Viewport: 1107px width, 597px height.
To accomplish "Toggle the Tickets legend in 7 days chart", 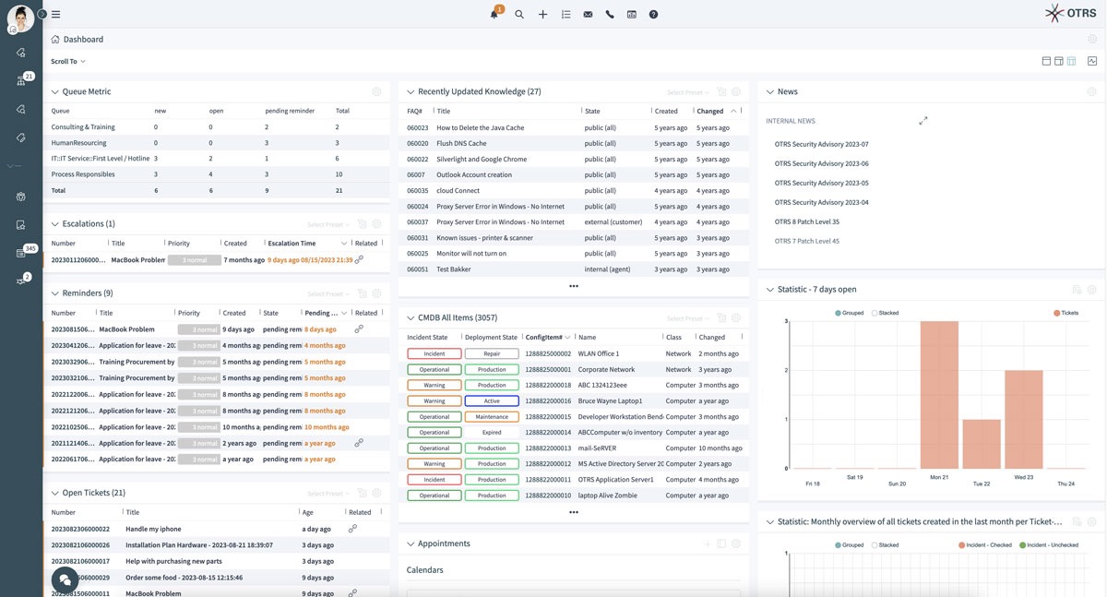I will 1065,313.
